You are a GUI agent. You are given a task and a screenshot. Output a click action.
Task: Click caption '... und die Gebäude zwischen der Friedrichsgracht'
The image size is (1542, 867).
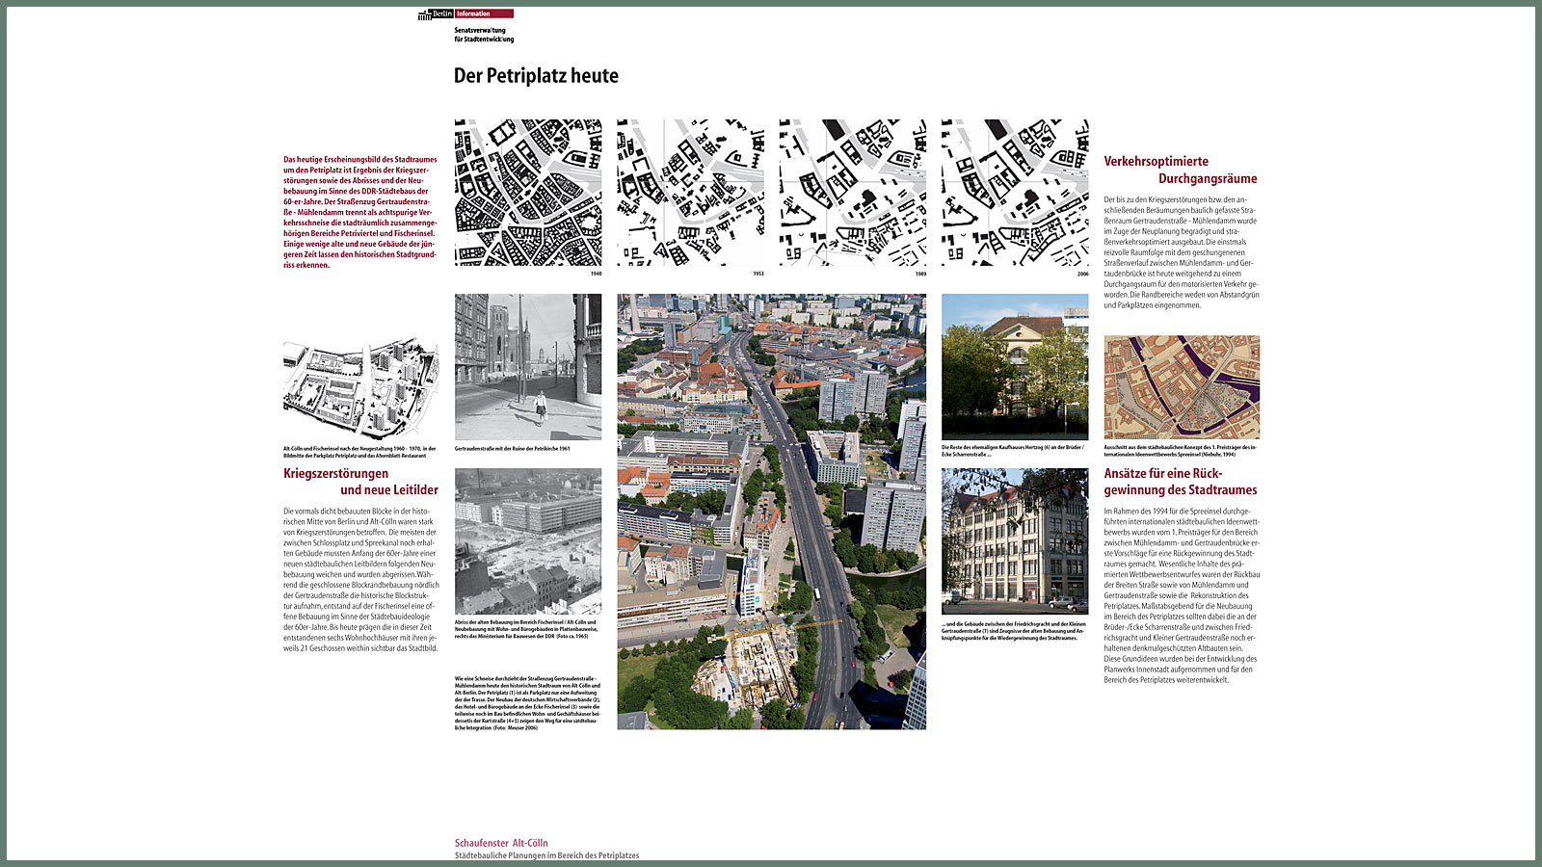click(1014, 631)
